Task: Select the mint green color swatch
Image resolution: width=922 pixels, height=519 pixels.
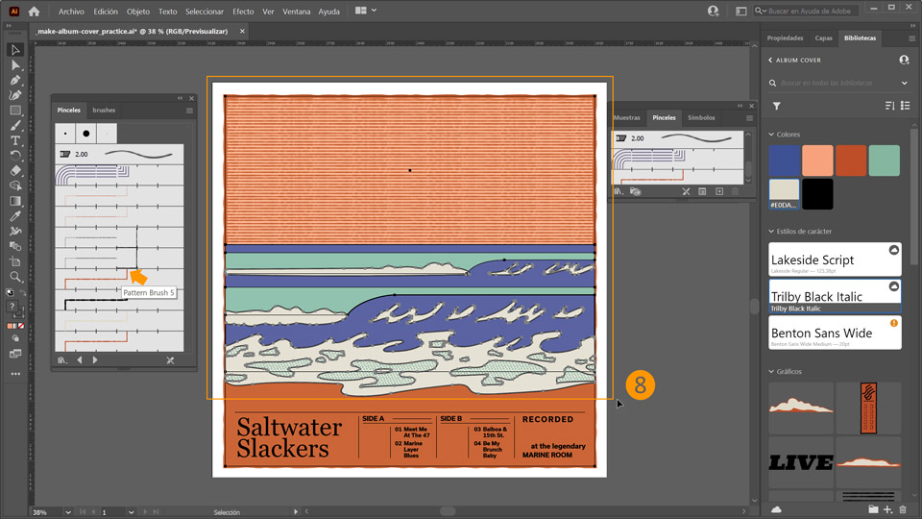Action: [884, 161]
